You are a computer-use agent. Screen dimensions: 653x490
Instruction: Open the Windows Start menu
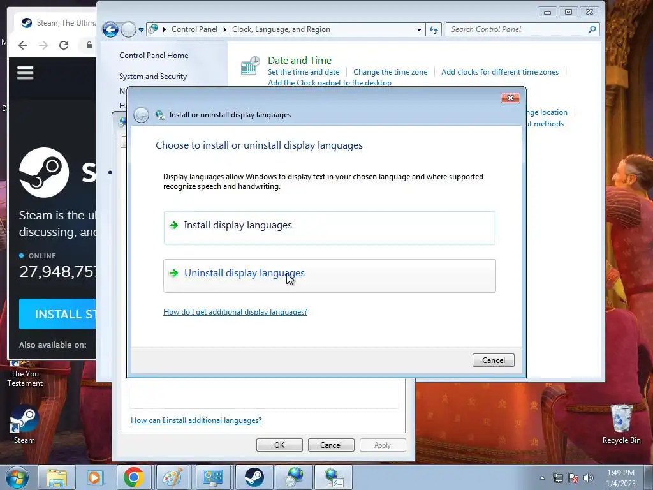17,477
